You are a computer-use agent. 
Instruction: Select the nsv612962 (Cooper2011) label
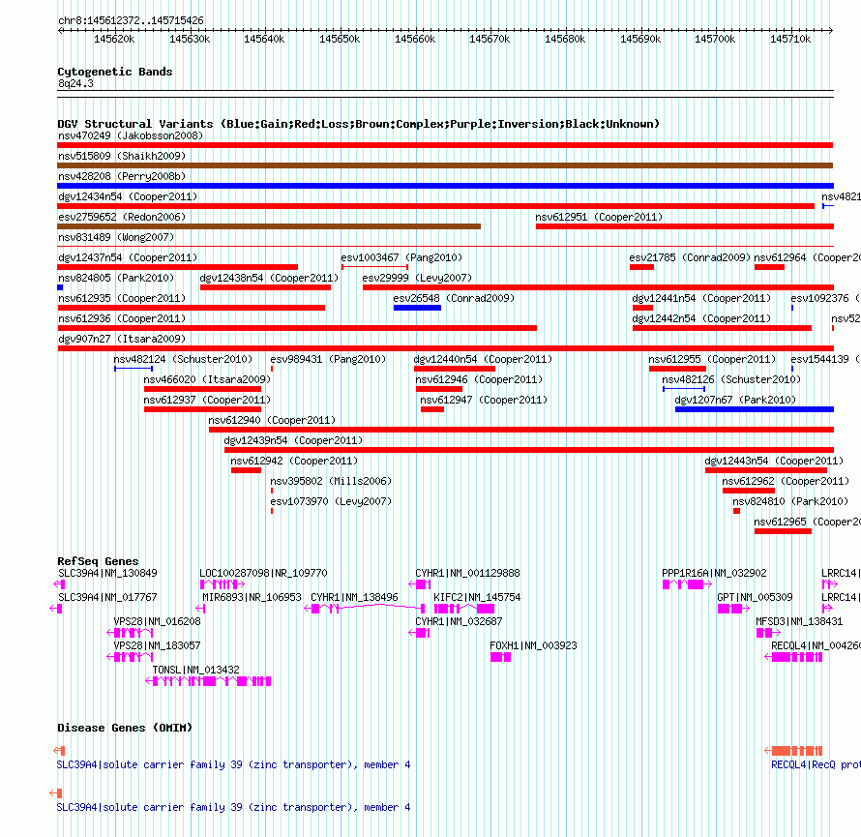coord(786,481)
